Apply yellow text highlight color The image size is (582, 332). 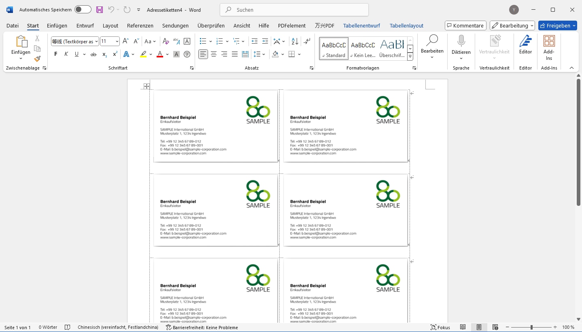143,54
